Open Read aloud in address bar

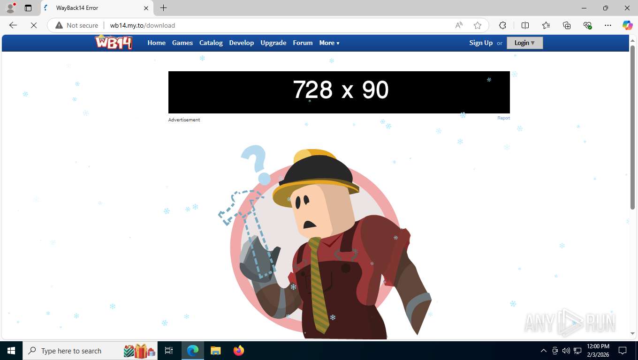coord(459,25)
